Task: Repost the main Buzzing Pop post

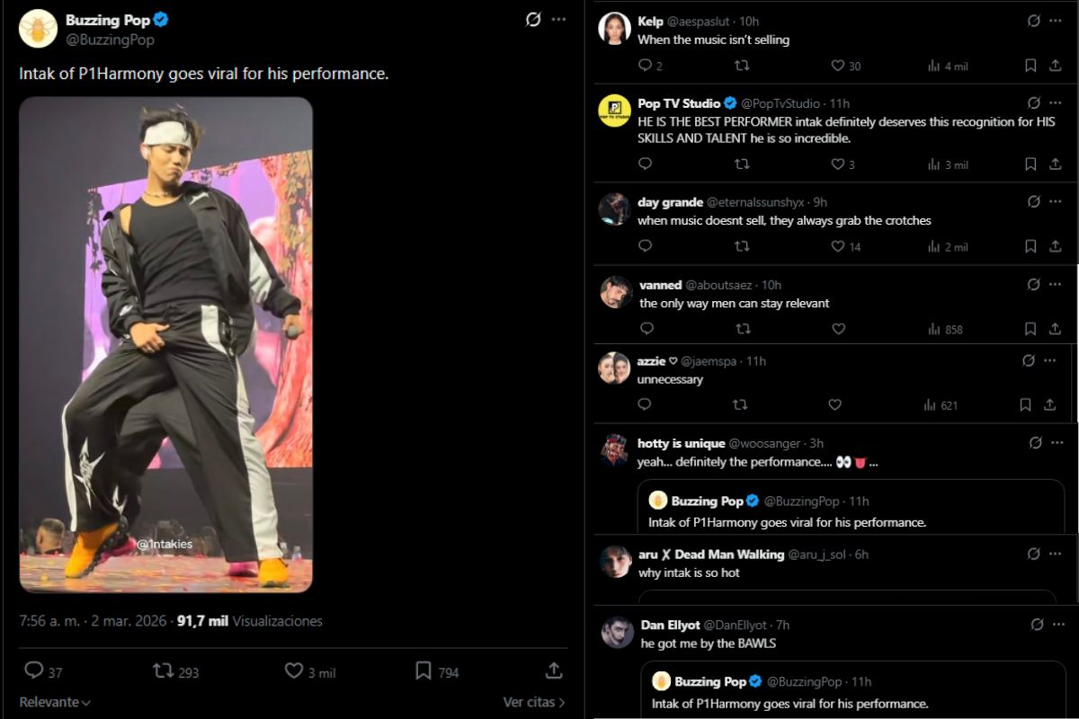Action: 163,671
